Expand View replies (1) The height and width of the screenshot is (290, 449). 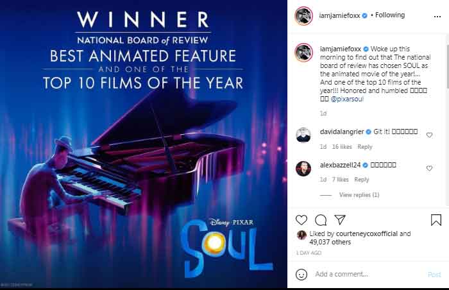pyautogui.click(x=359, y=194)
